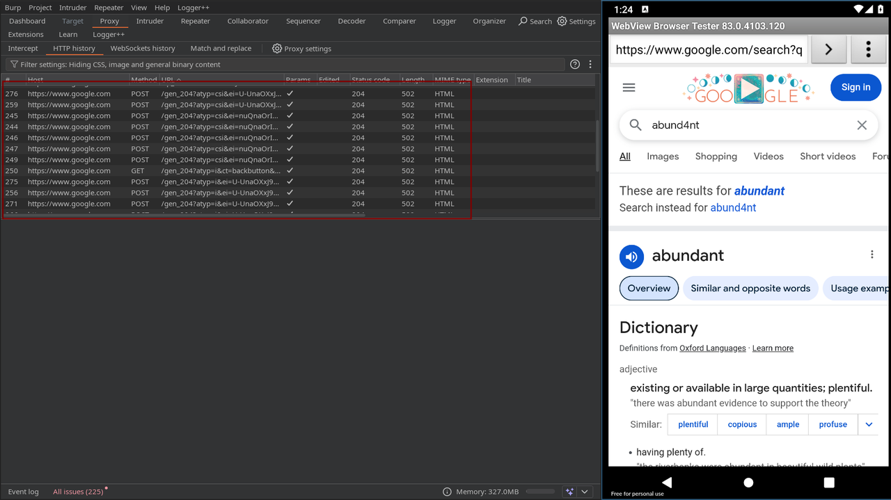Open the Project menu

tap(40, 8)
